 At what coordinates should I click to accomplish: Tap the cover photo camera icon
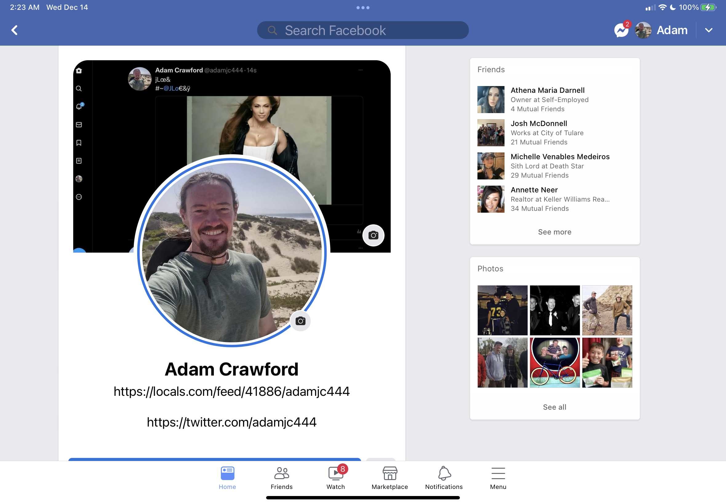pyautogui.click(x=373, y=235)
